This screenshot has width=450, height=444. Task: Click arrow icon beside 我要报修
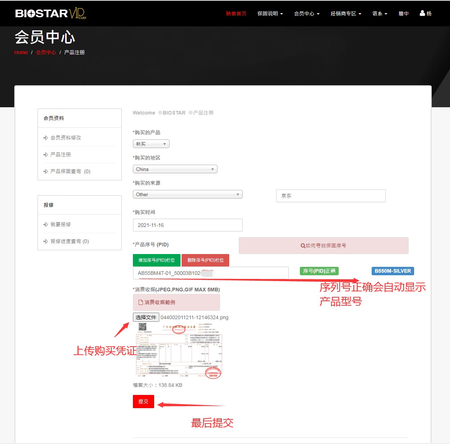coord(46,224)
